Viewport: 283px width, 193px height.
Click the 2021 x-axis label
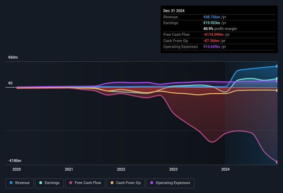point(69,169)
